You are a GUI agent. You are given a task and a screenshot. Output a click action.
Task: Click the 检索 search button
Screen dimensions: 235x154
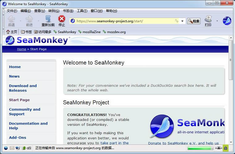tap(194, 21)
